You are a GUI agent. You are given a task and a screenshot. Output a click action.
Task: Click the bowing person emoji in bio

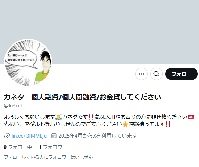click(x=59, y=117)
